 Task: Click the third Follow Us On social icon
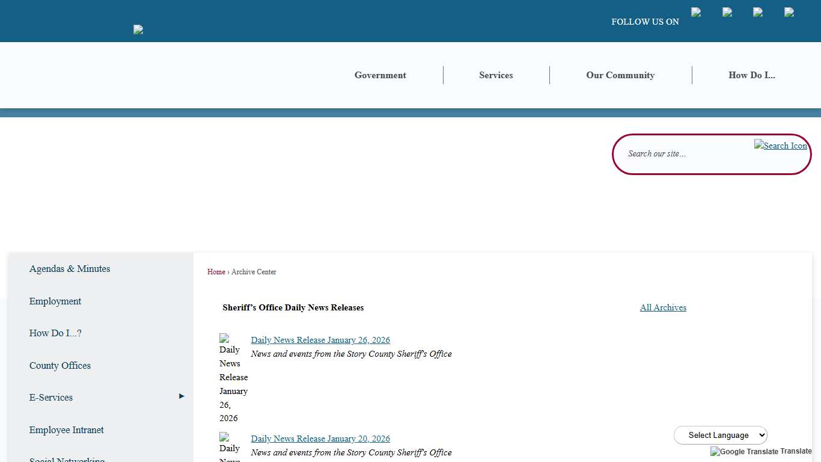point(758,12)
